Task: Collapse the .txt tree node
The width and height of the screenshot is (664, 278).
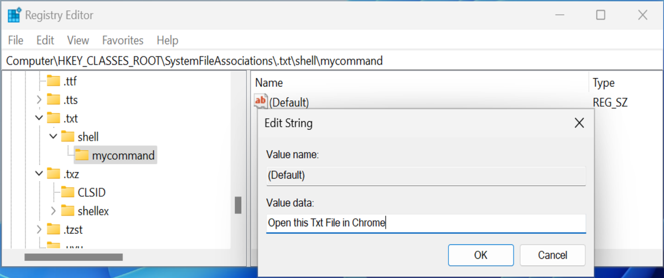Action: pos(39,118)
